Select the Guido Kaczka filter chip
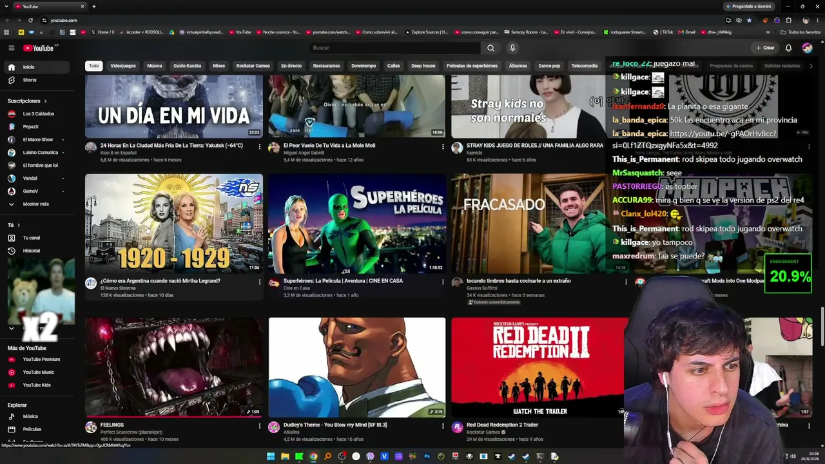This screenshot has width=825, height=464. (188, 66)
